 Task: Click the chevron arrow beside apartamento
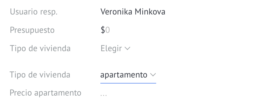(x=153, y=75)
